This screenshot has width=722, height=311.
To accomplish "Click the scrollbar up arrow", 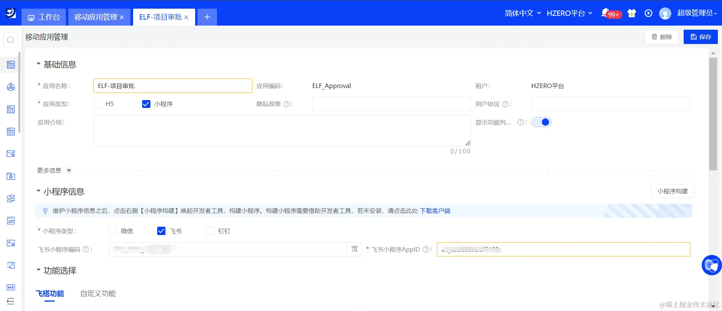I will point(713,53).
